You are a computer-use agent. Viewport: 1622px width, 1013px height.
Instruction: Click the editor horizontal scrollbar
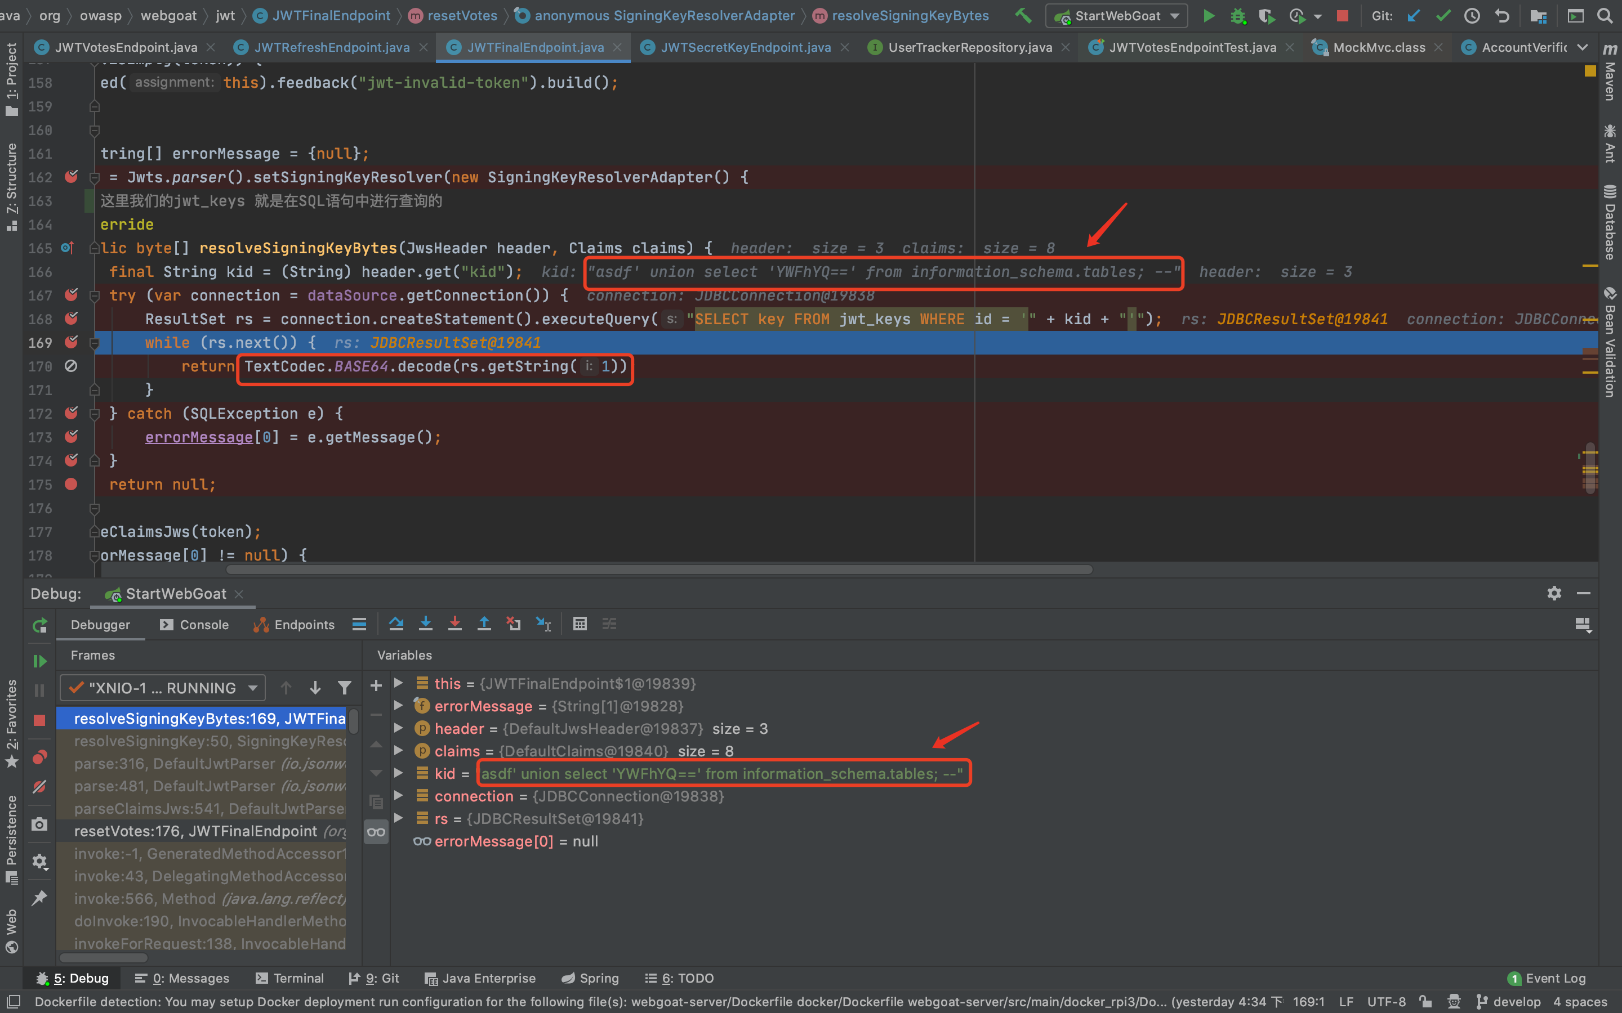(x=660, y=570)
